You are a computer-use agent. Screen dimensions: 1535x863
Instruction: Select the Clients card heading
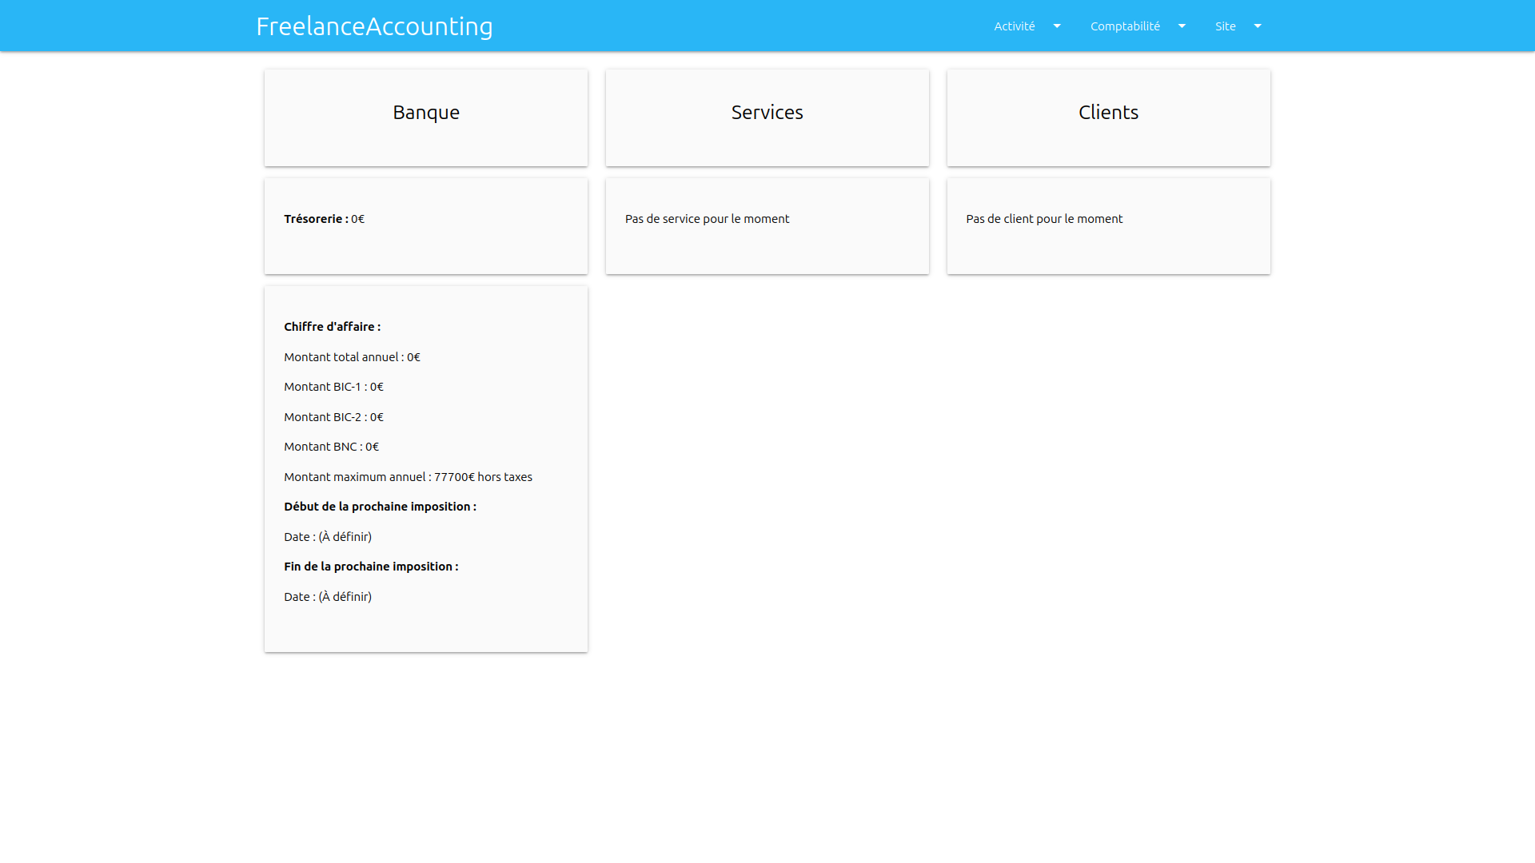pos(1108,113)
